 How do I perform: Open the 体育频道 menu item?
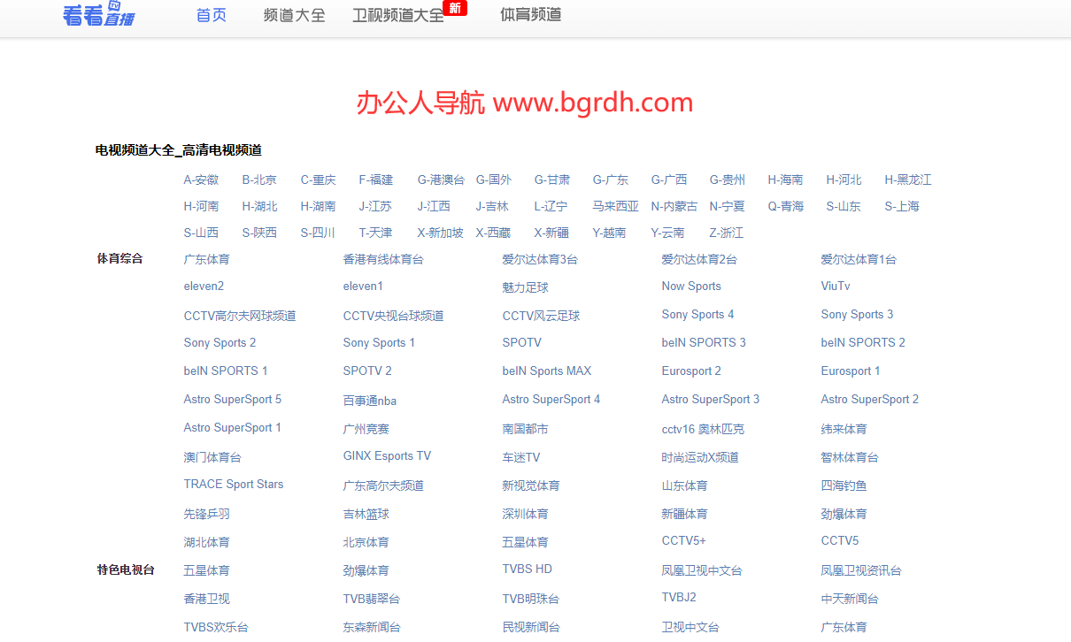pyautogui.click(x=531, y=15)
